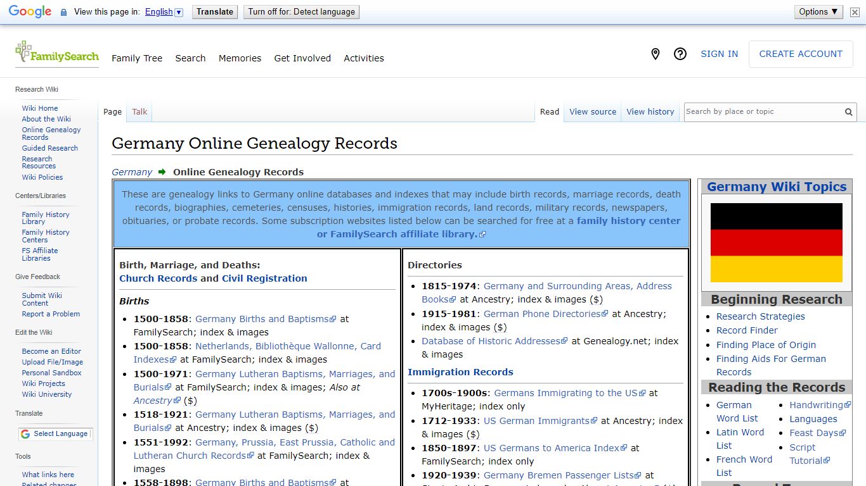Open the Search menu
Viewport: 866px width, 486px height.
coord(190,58)
